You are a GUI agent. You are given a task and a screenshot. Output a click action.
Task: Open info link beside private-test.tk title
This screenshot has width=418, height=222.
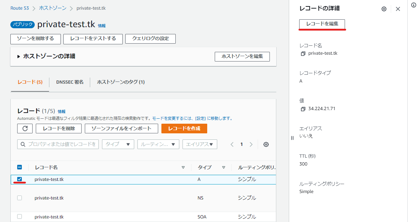pos(102,26)
